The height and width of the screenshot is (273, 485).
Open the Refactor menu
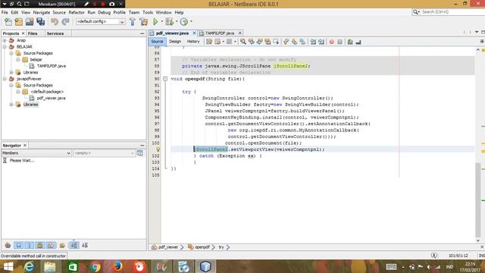[x=77, y=12]
